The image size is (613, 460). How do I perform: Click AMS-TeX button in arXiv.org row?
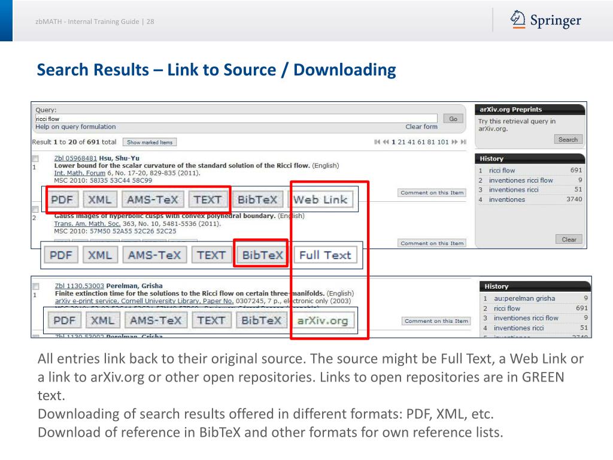click(156, 320)
